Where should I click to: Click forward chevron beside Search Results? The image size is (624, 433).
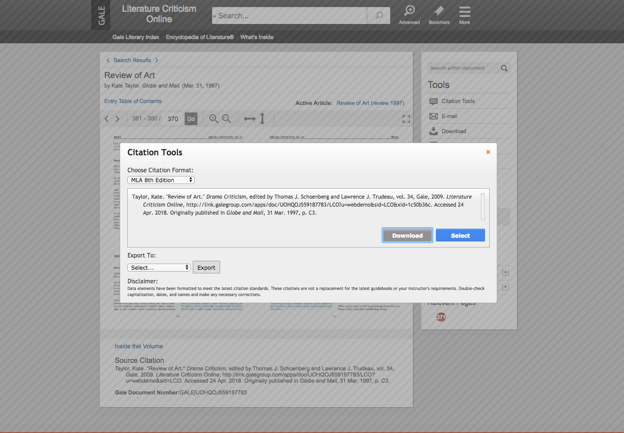[x=156, y=60]
